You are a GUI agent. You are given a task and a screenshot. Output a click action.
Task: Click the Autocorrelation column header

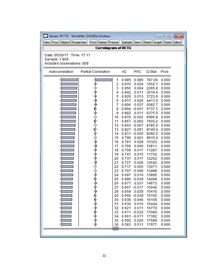coord(61,72)
